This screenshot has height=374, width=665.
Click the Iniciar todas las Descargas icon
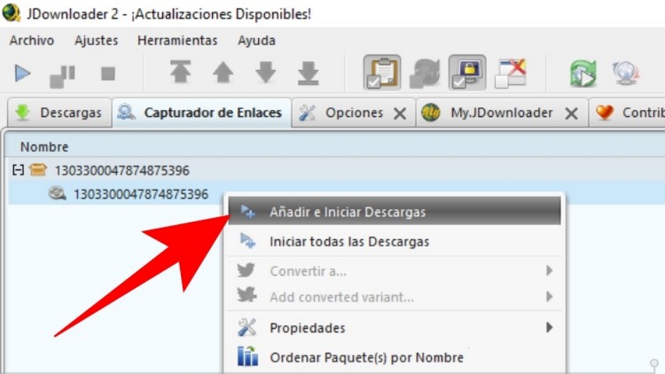pos(247,241)
